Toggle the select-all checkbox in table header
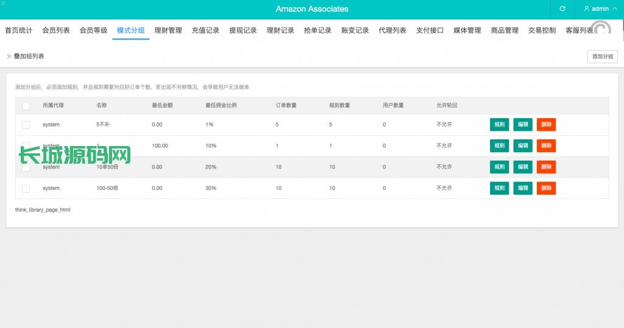The height and width of the screenshot is (328, 624). point(26,106)
